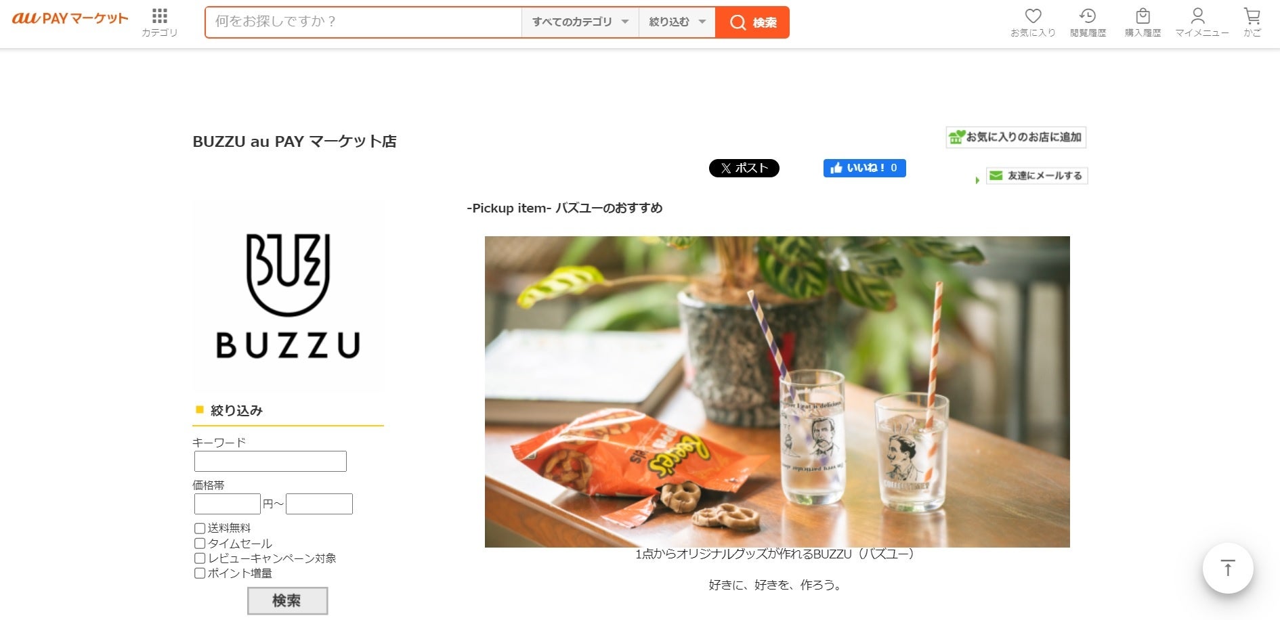Expand the すべてのカテゴリ dropdown
Viewport: 1280px width, 620px height.
click(x=580, y=22)
